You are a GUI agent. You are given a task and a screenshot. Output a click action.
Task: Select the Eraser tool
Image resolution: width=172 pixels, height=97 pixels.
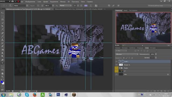point(2,46)
